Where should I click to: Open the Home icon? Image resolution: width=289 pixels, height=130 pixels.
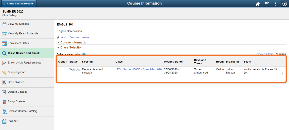click(x=258, y=4)
